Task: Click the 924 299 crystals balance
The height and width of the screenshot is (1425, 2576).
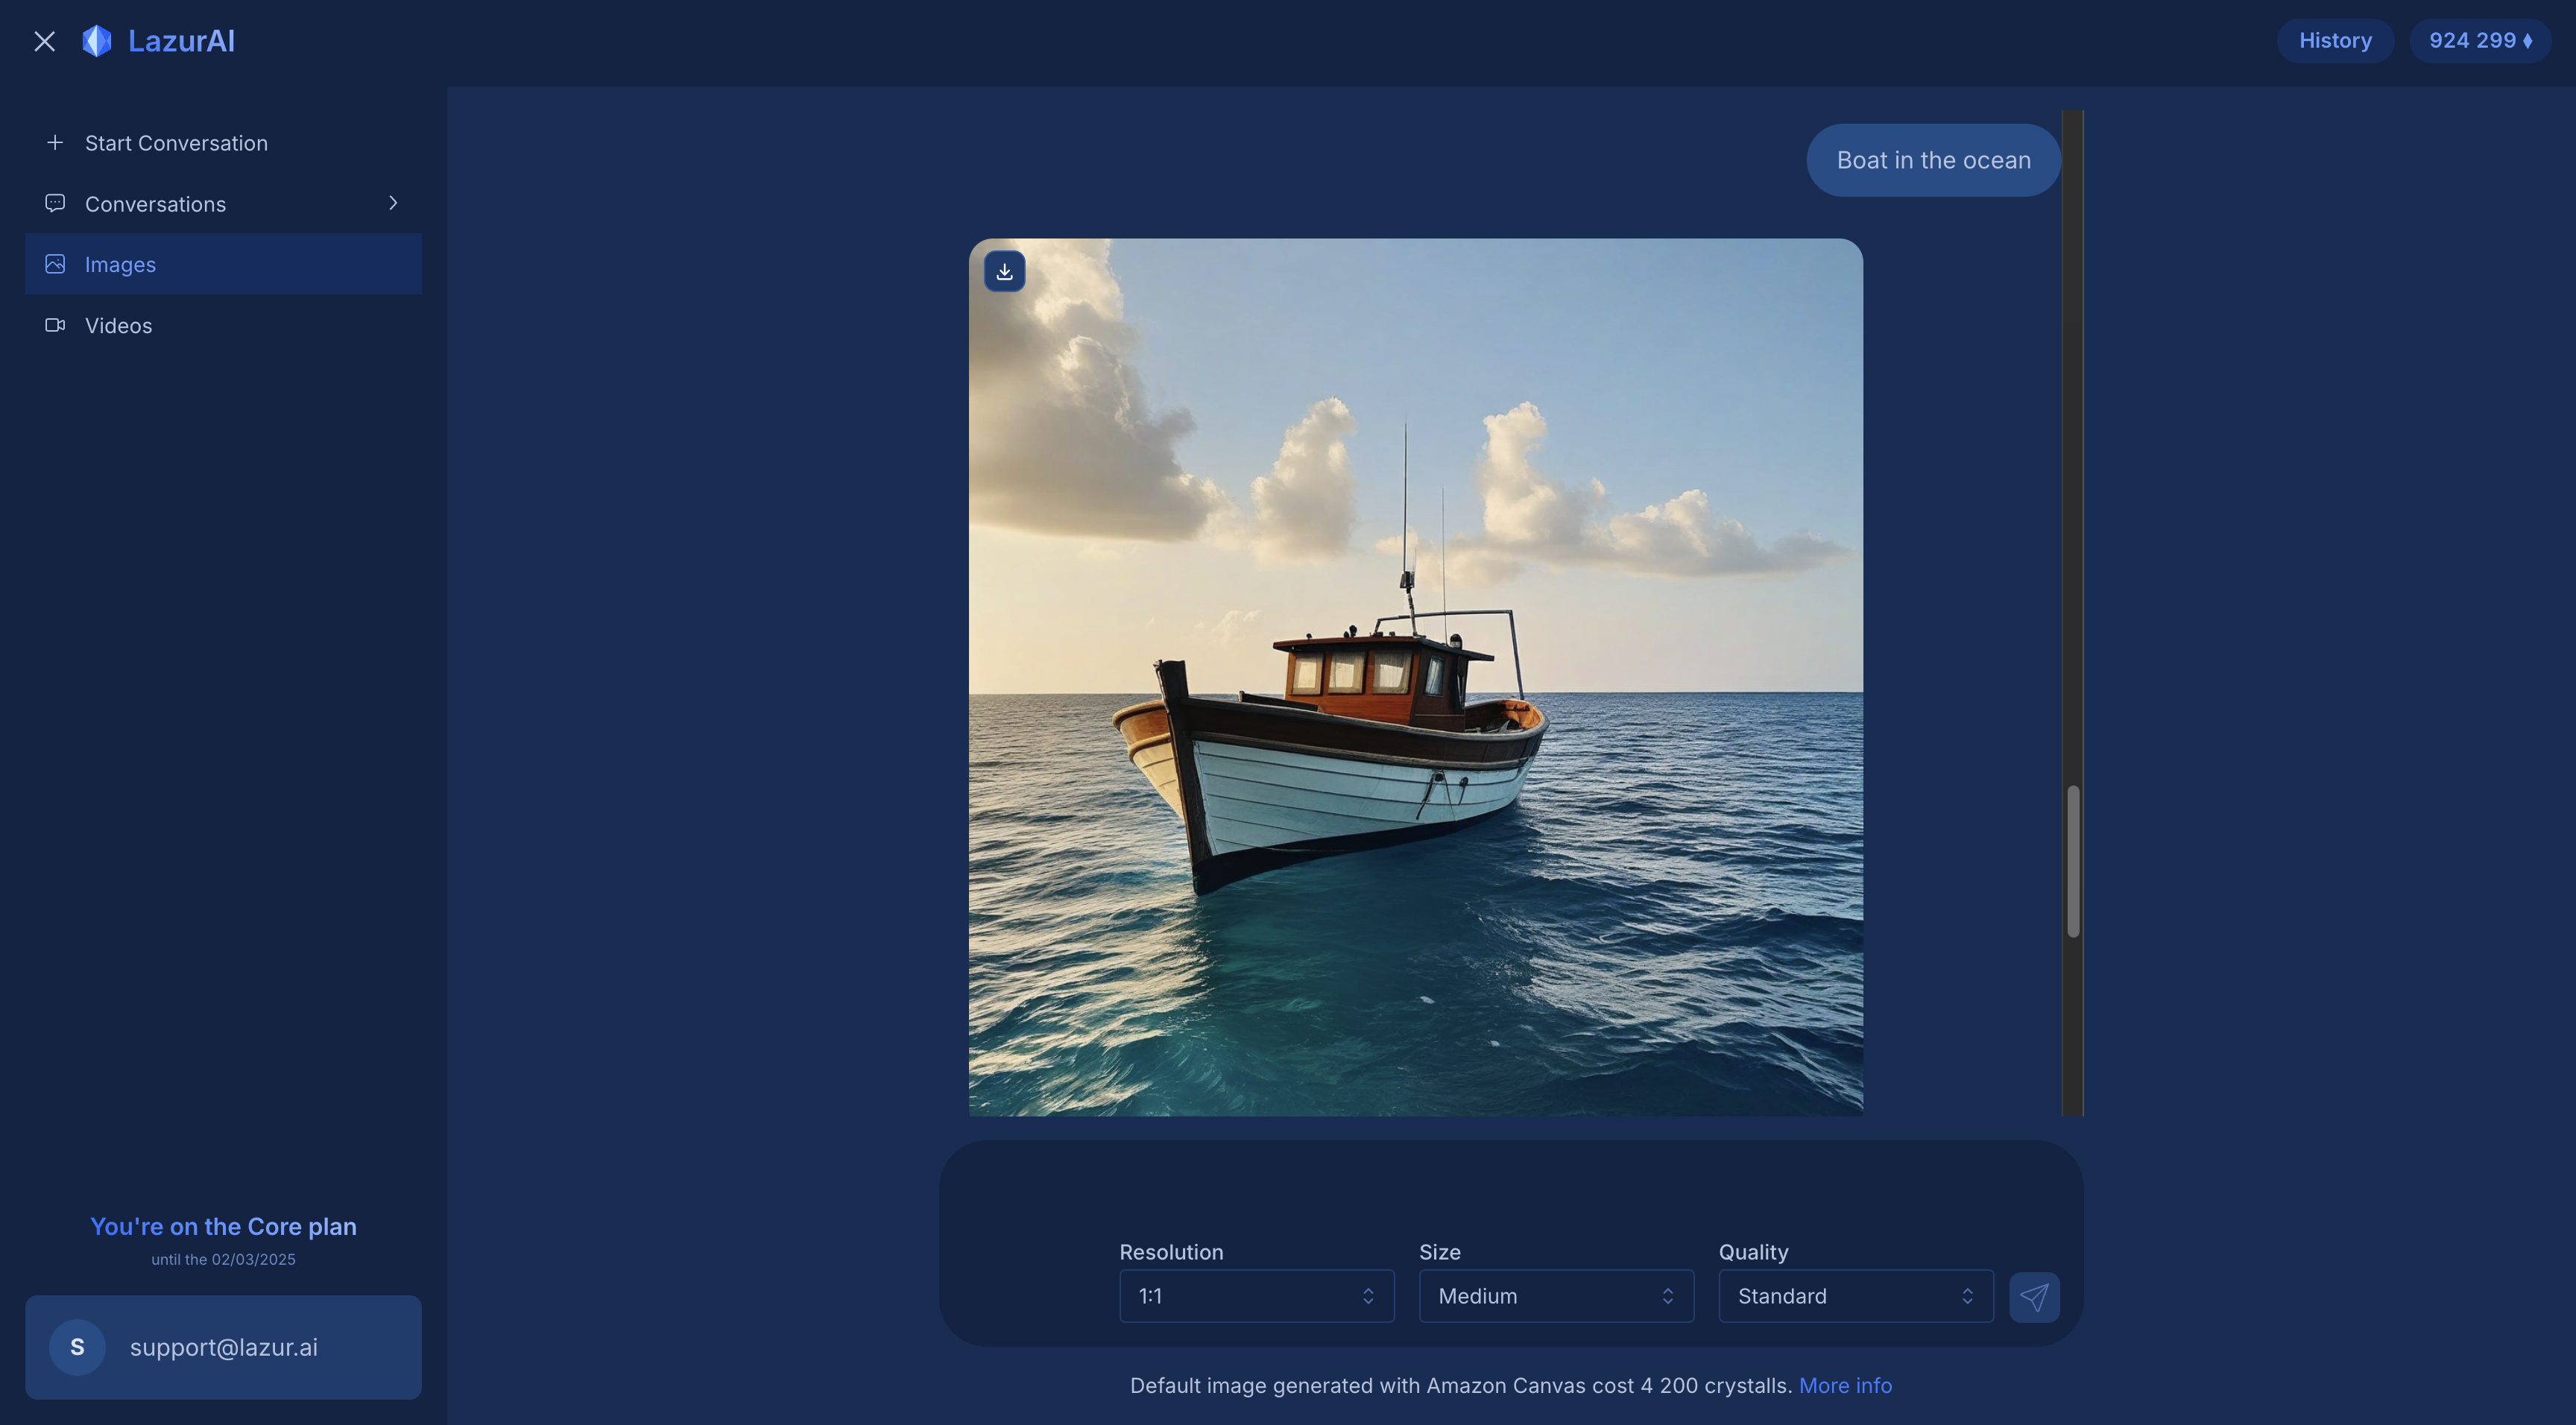Action: click(x=2479, y=41)
